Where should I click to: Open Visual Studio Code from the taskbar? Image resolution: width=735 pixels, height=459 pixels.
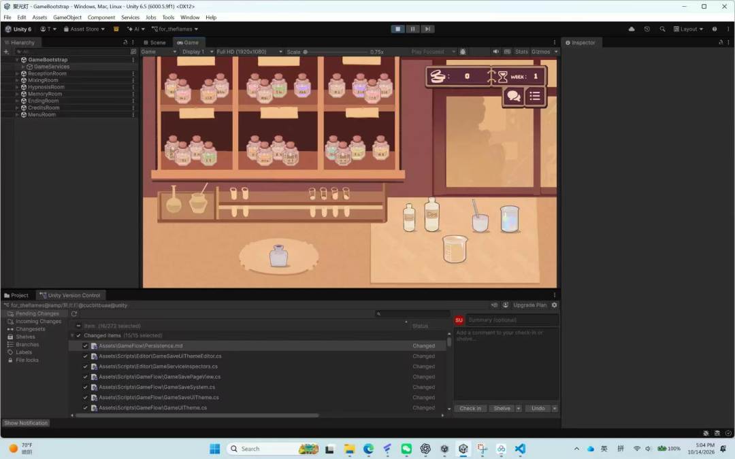pos(520,449)
